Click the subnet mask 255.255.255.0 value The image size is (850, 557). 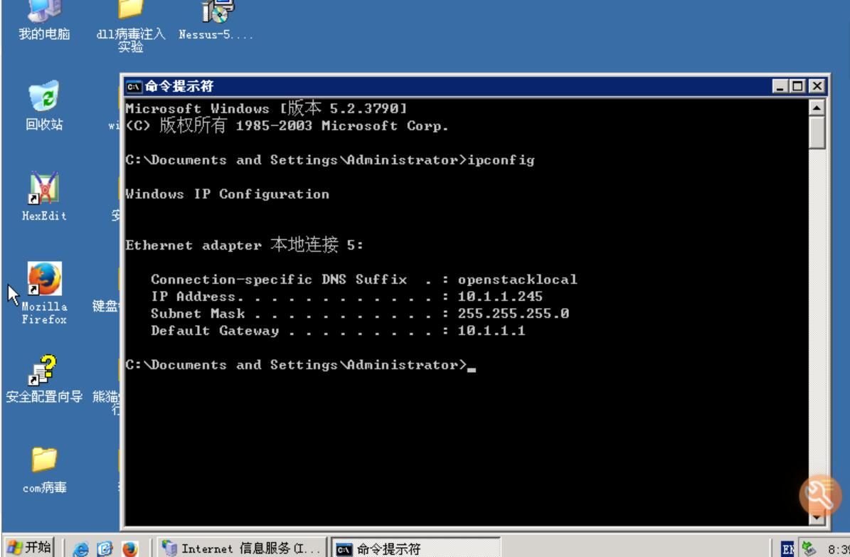click(514, 314)
